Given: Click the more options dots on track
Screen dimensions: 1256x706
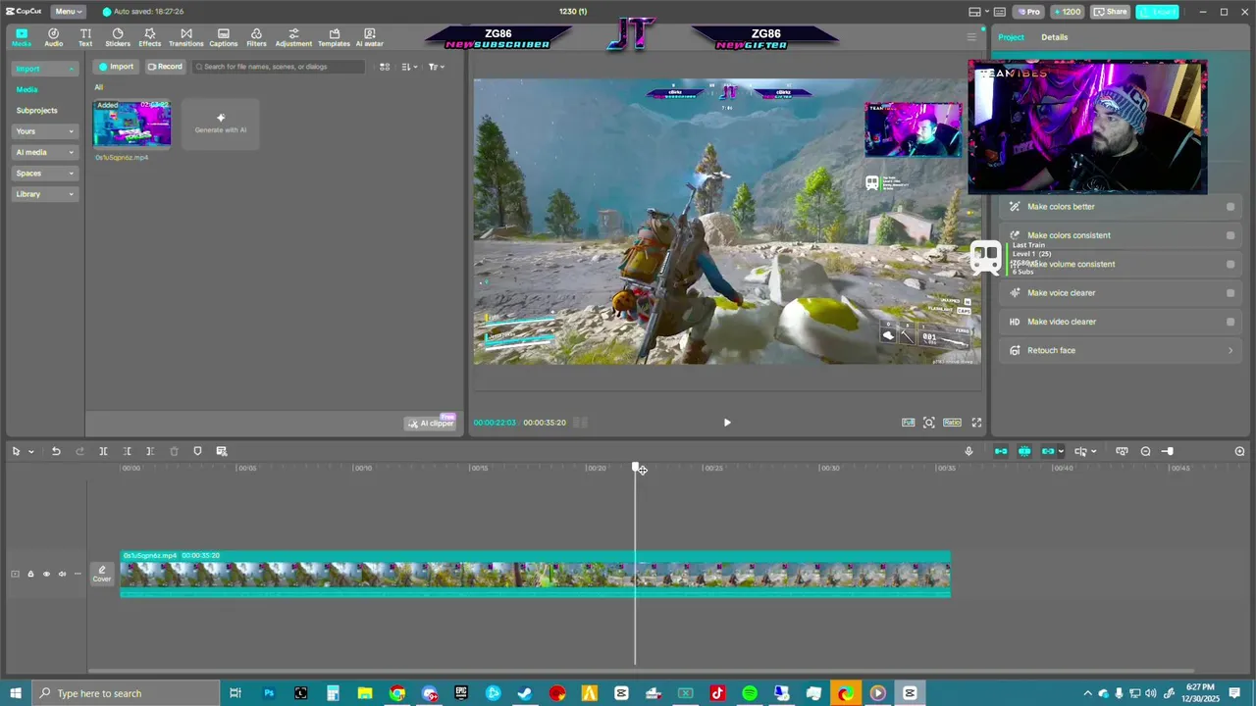Looking at the screenshot, I should (78, 574).
